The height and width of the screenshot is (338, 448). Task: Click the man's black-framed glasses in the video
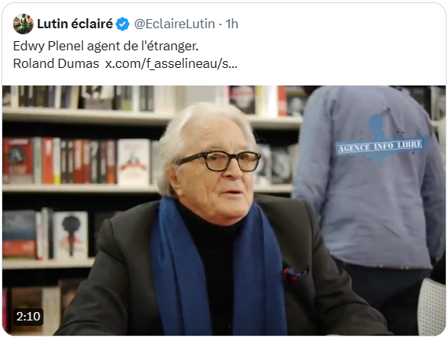220,161
